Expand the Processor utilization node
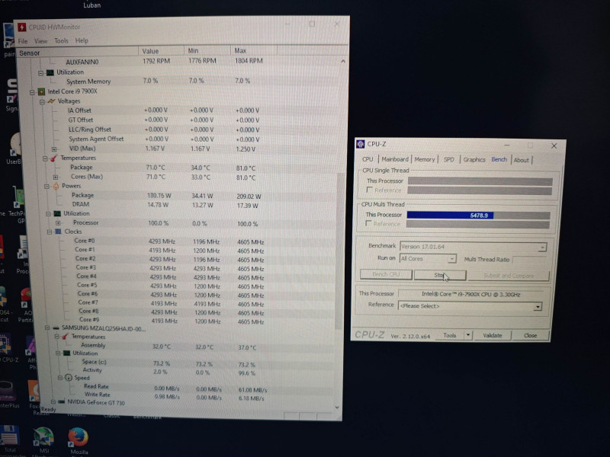Viewport: 610px width, 457px height. click(58, 223)
